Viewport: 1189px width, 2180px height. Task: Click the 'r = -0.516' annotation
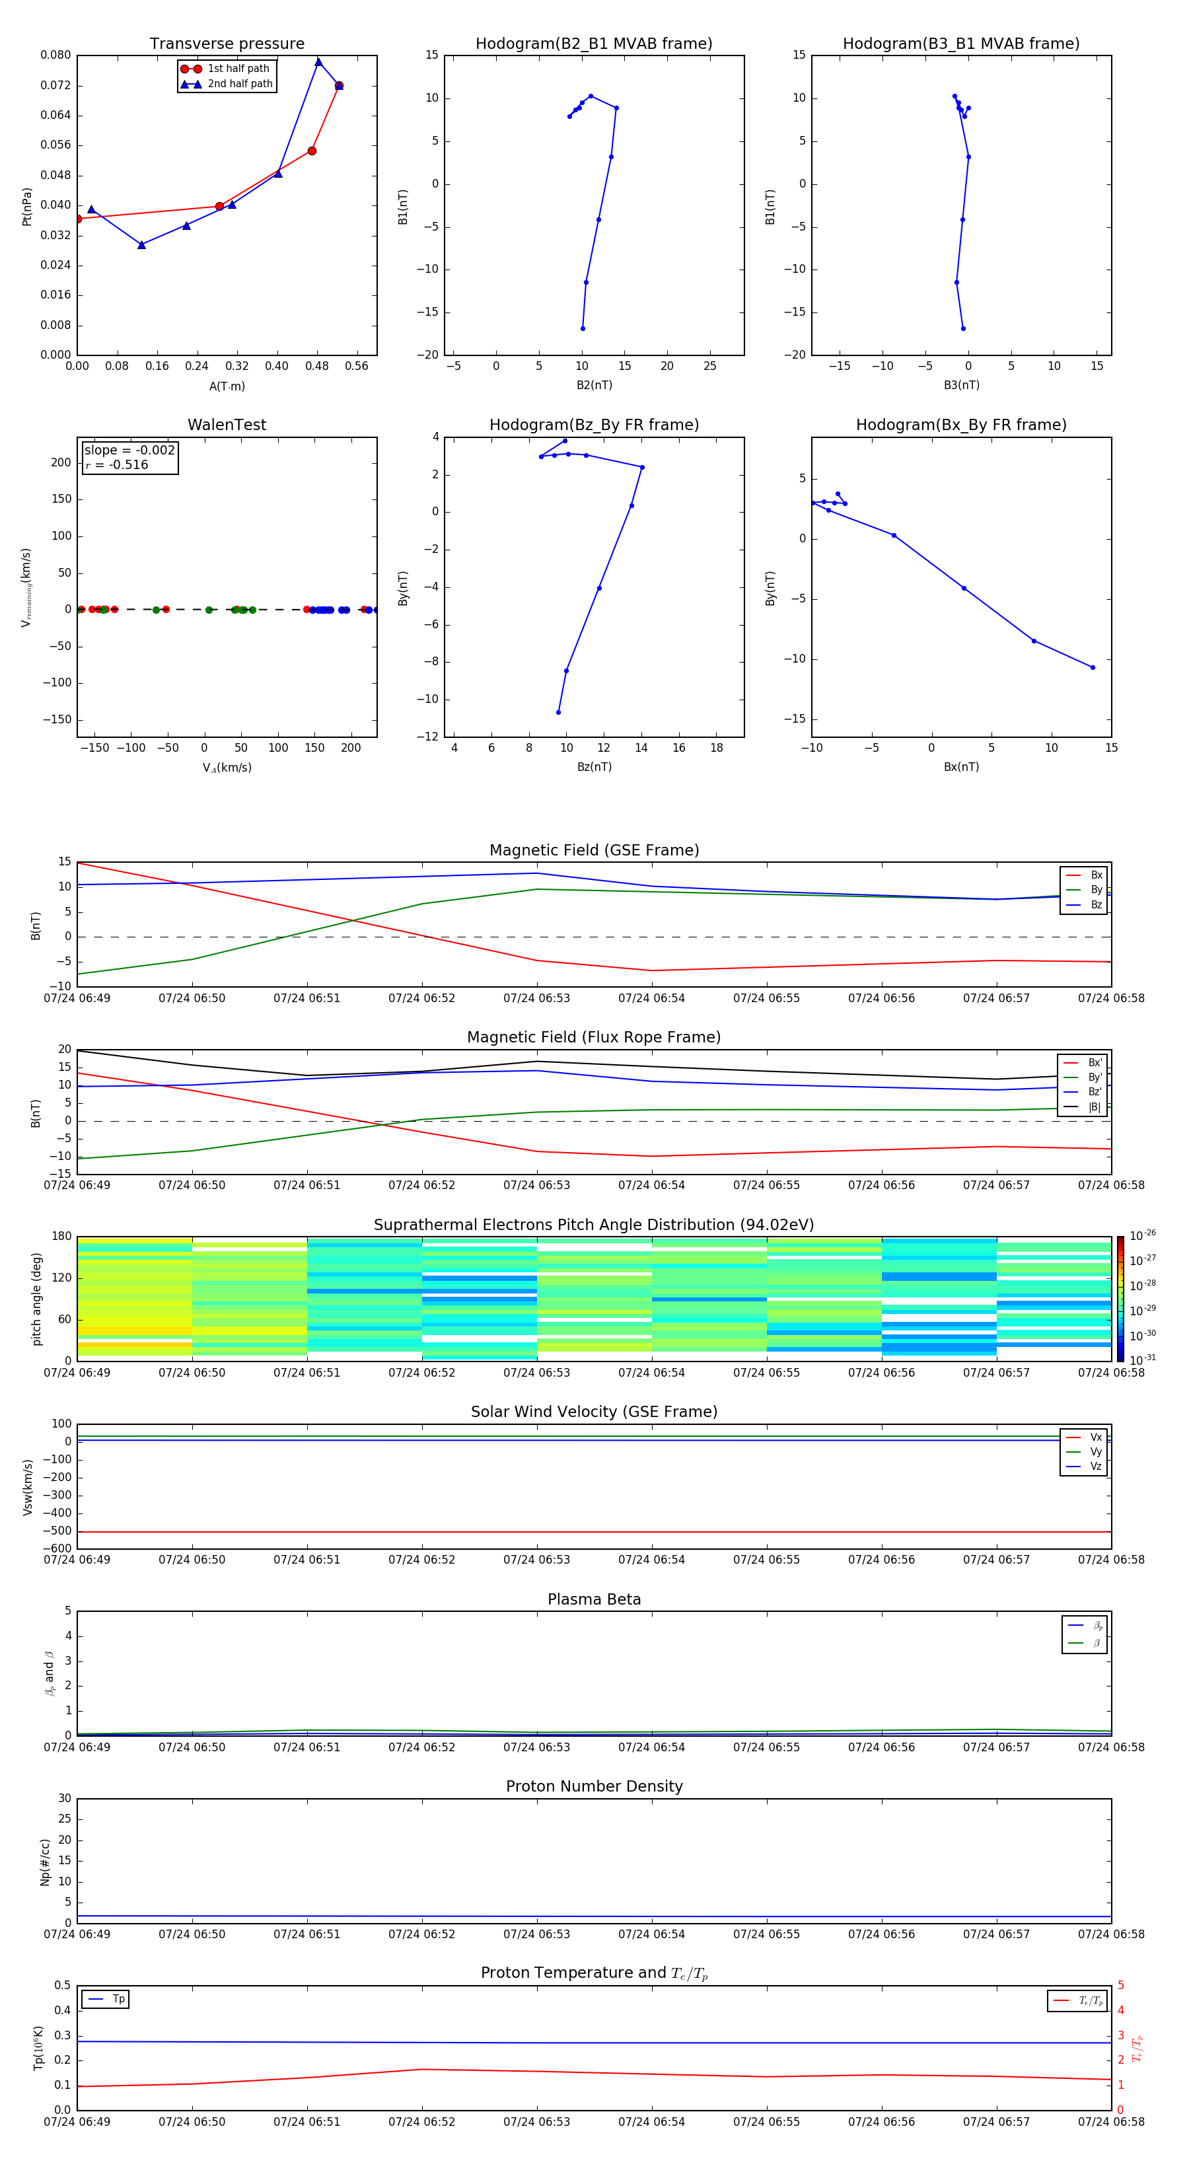click(117, 464)
